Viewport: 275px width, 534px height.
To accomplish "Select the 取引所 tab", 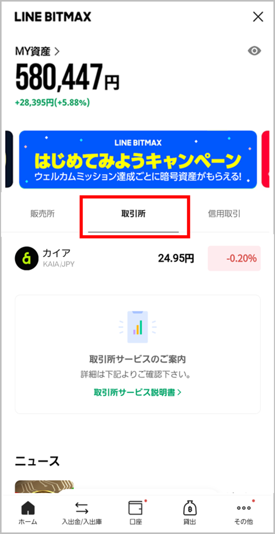I will pyautogui.click(x=133, y=214).
